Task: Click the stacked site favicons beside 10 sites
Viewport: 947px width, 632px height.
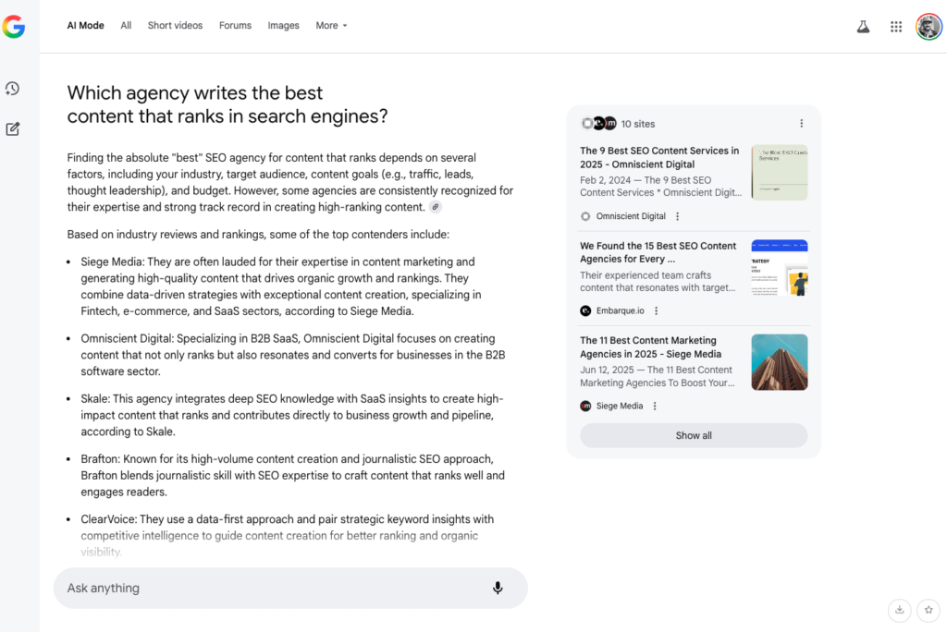Action: (x=598, y=124)
